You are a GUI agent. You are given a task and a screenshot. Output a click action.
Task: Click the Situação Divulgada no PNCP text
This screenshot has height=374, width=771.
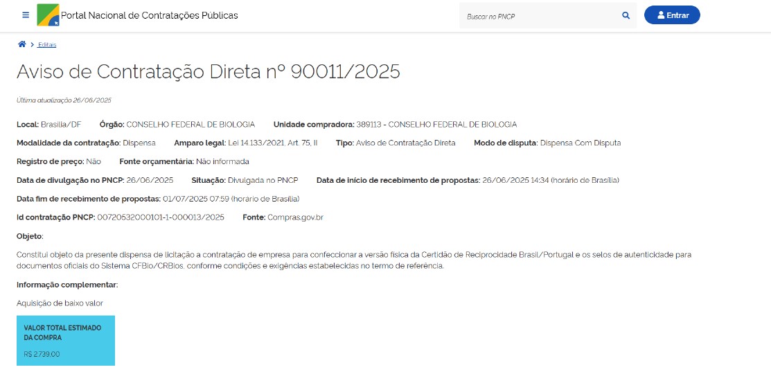[x=272, y=180]
